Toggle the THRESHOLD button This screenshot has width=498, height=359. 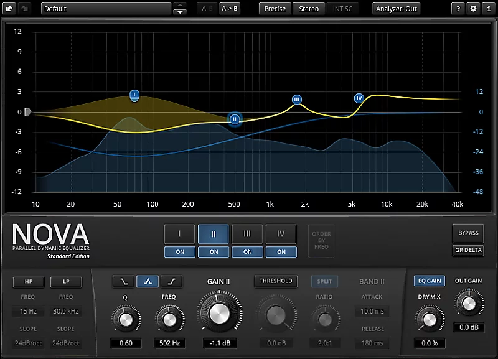pos(276,281)
